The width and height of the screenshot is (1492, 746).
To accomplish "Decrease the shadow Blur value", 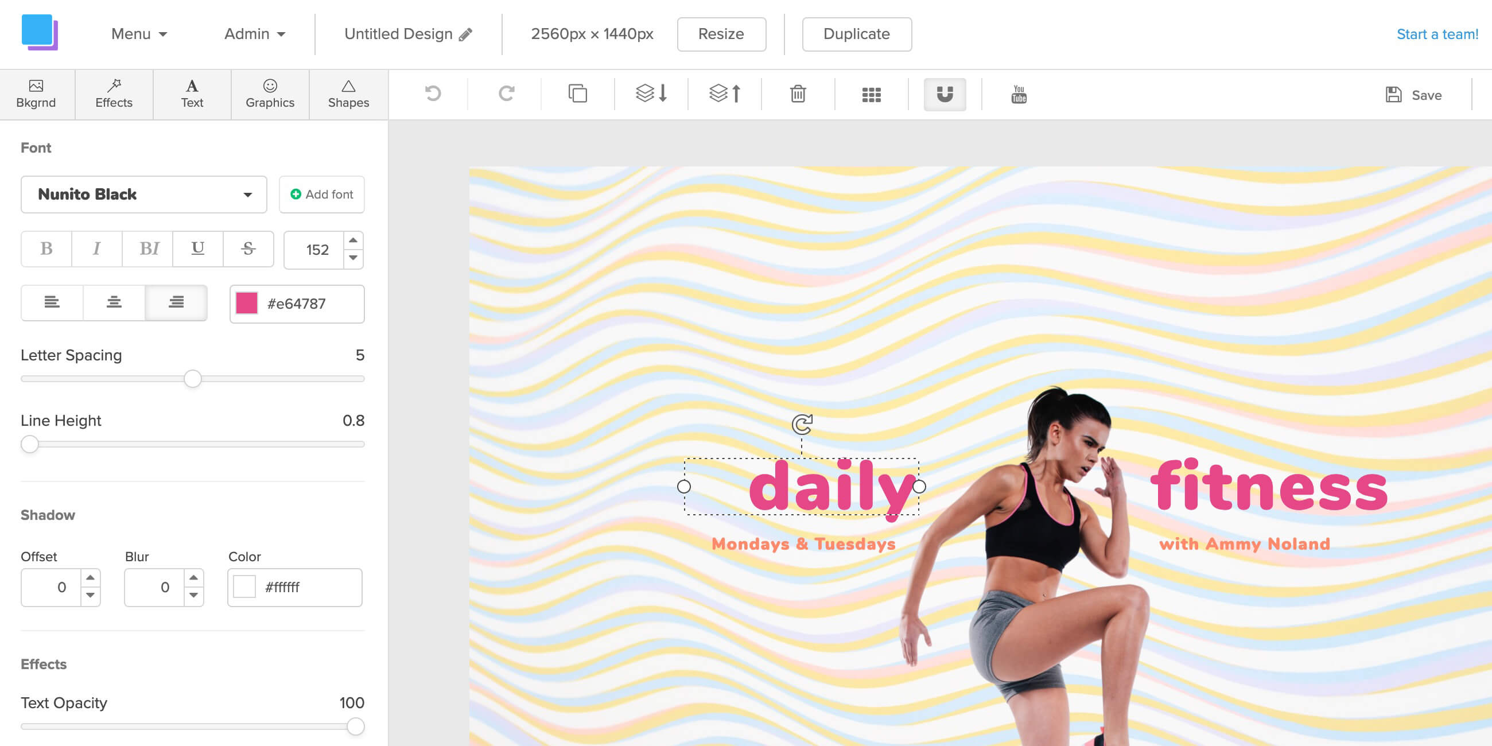I will click(193, 596).
